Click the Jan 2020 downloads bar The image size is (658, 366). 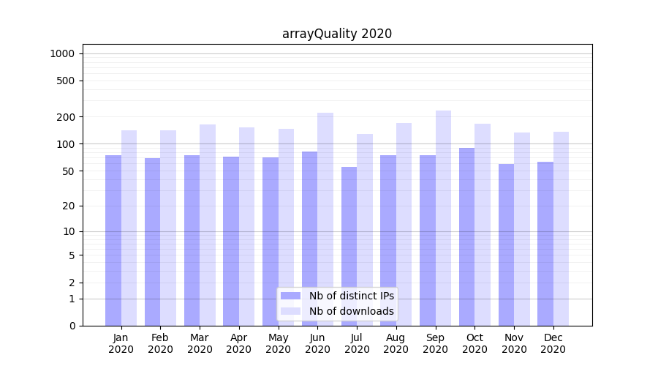click(x=129, y=228)
